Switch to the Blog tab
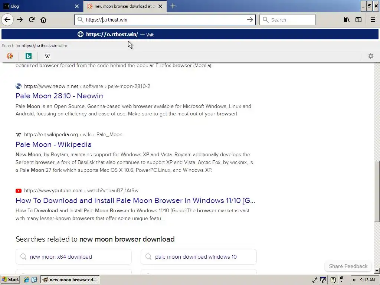Image resolution: width=380 pixels, height=285 pixels. point(41,6)
